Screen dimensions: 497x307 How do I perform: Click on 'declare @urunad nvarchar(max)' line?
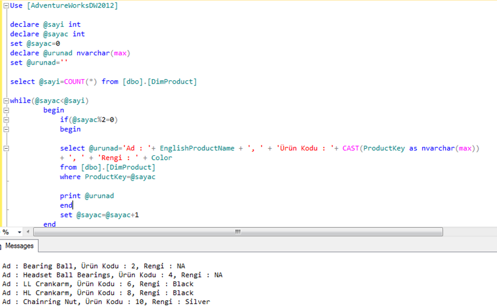70,53
